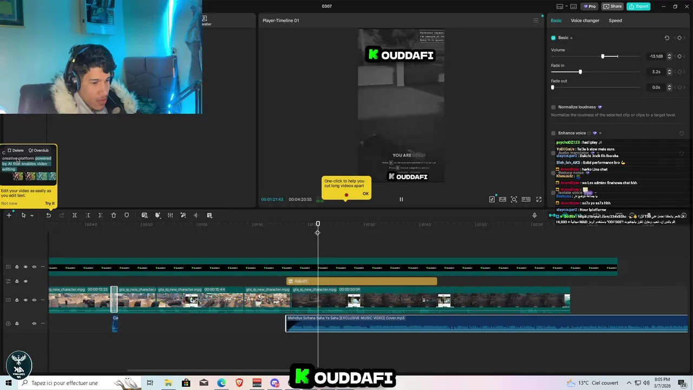Image resolution: width=693 pixels, height=390 pixels.
Task: Lock the top overlay track
Action: click(x=17, y=267)
